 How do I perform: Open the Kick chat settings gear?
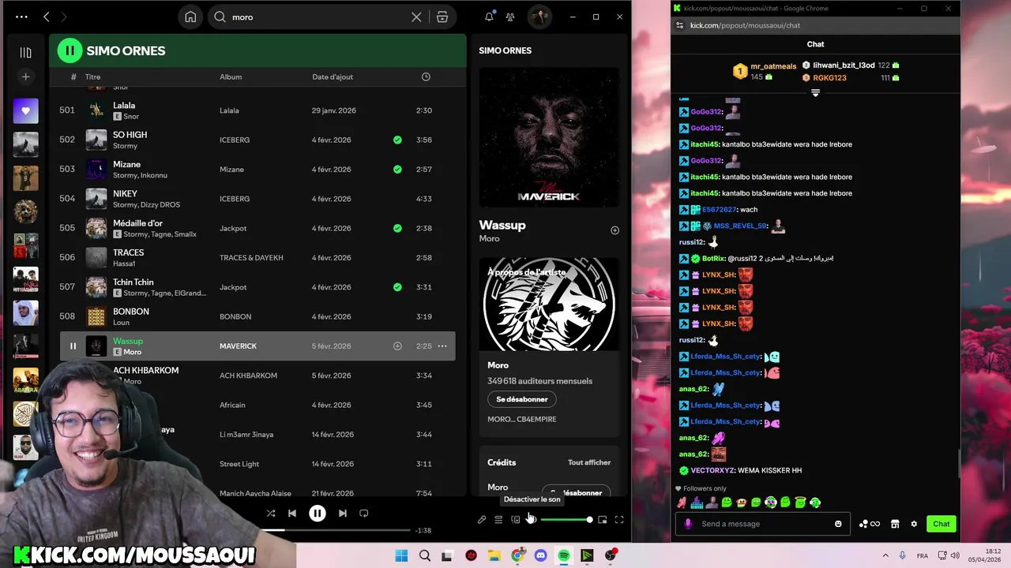(x=914, y=524)
